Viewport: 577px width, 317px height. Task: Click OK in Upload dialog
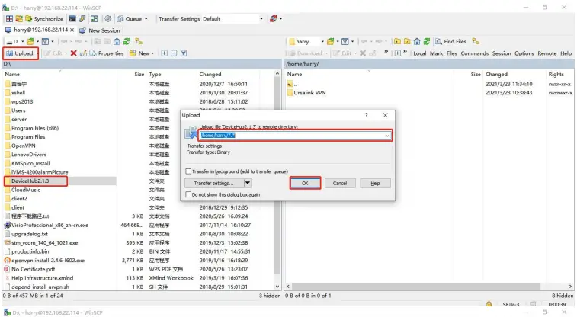305,183
